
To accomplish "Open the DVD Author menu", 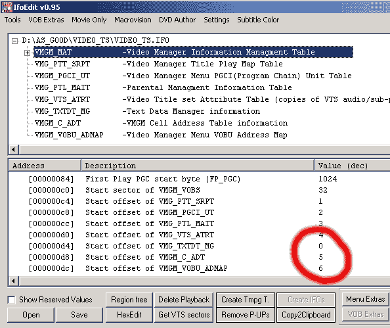I will pos(177,20).
